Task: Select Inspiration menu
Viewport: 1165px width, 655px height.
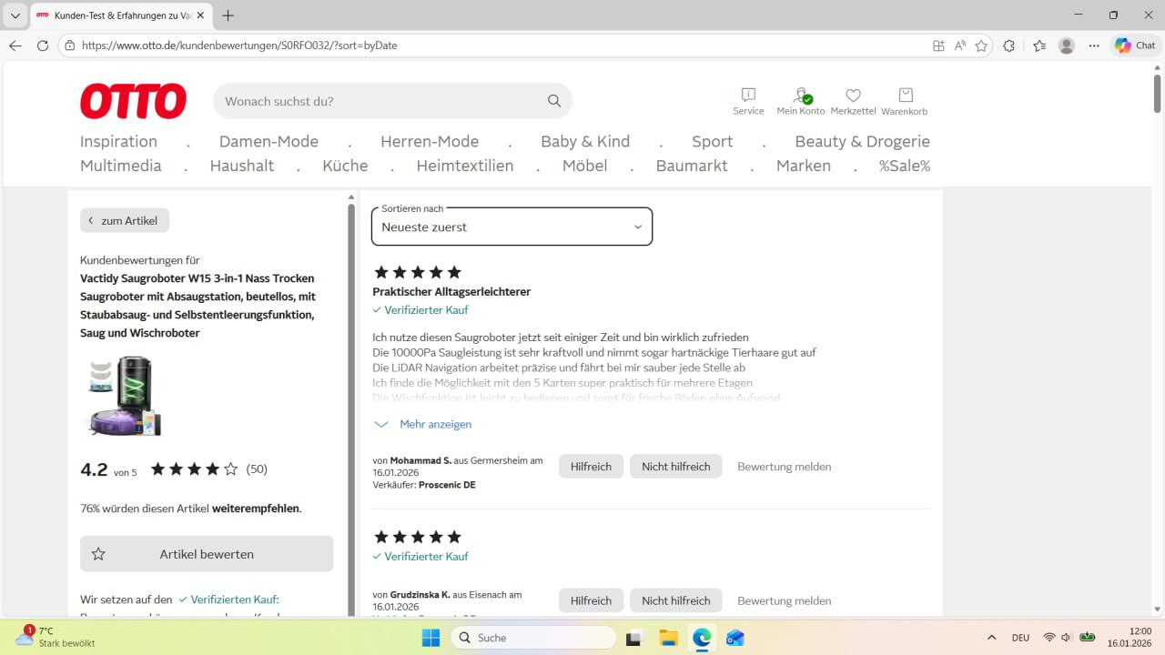Action: pos(118,141)
